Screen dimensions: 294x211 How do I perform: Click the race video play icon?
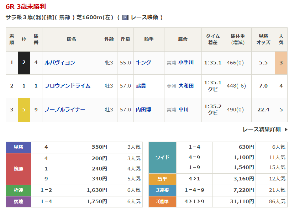pyautogui.click(x=125, y=17)
